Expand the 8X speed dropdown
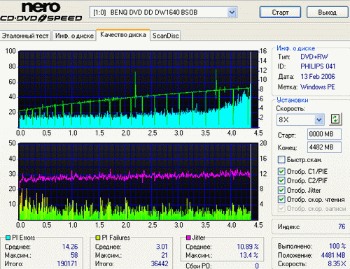Screen dimensions: 350x269 pyautogui.click(x=318, y=119)
